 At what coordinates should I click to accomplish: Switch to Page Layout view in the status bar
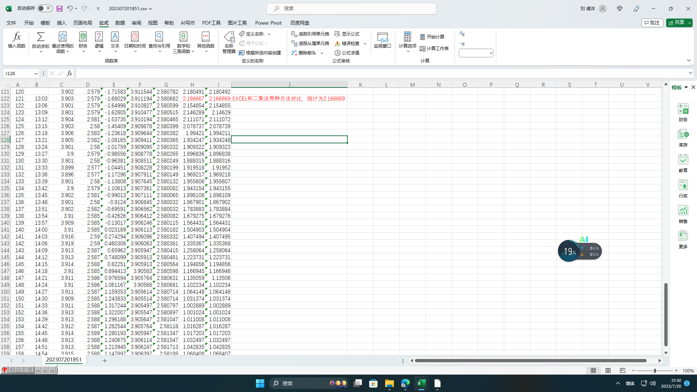tap(608, 371)
